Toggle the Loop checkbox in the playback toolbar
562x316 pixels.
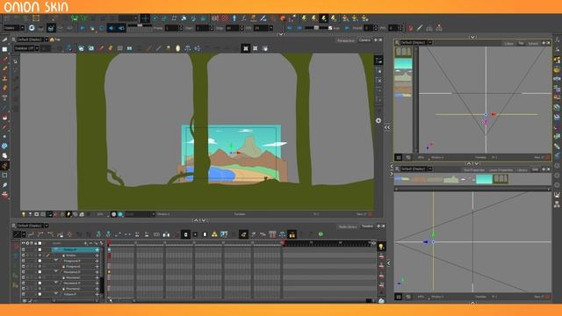click(x=330, y=28)
